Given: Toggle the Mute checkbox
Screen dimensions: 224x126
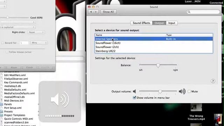Looking at the screenshot, I should tap(189, 91).
